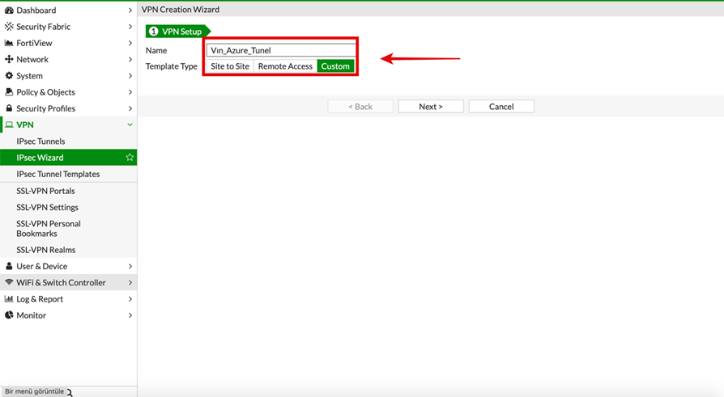The height and width of the screenshot is (397, 724).
Task: Click the Cancel button
Action: tap(501, 107)
